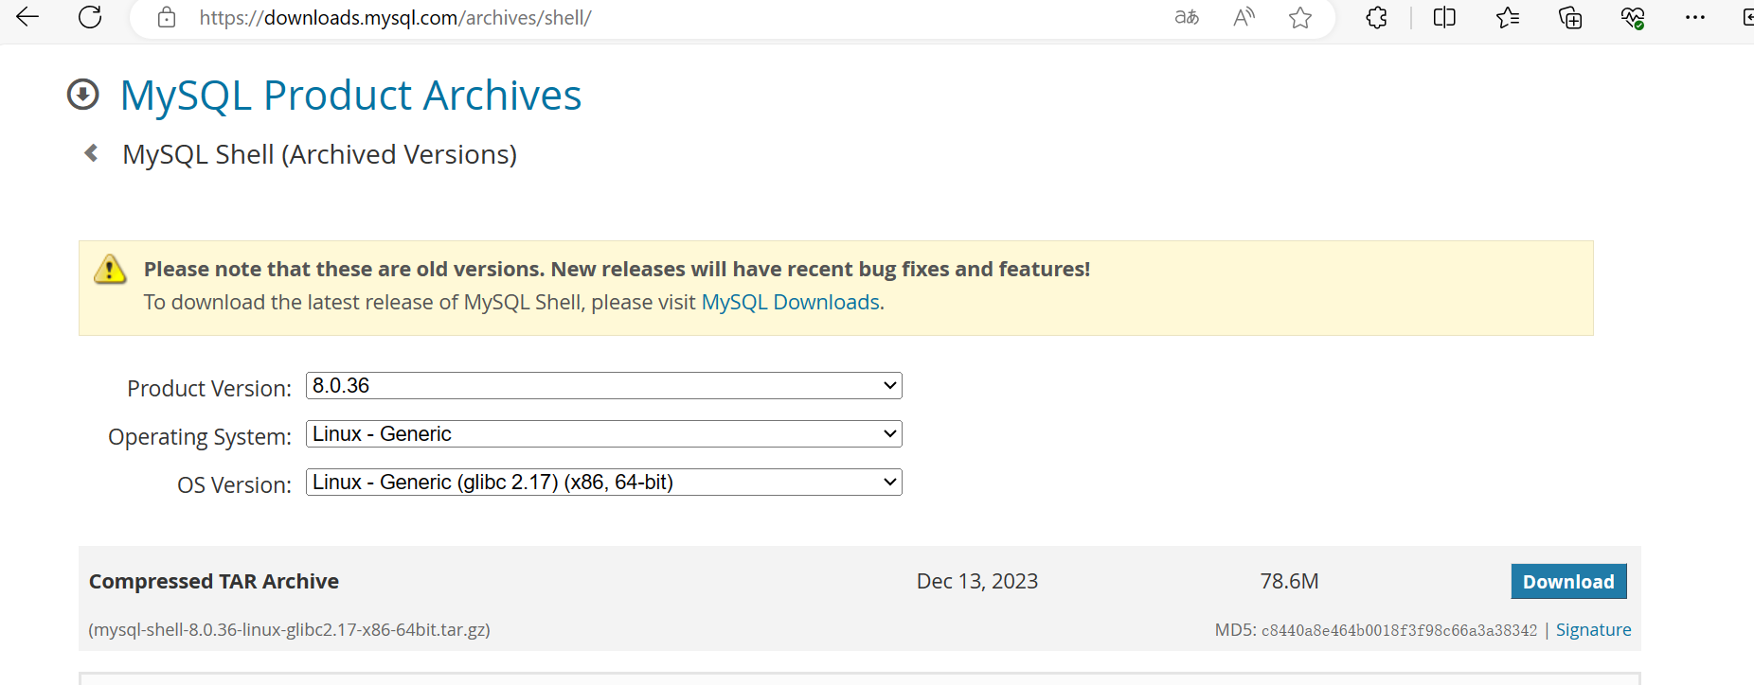The width and height of the screenshot is (1754, 685).
Task: Open Read Aloud from address bar
Action: (x=1244, y=17)
